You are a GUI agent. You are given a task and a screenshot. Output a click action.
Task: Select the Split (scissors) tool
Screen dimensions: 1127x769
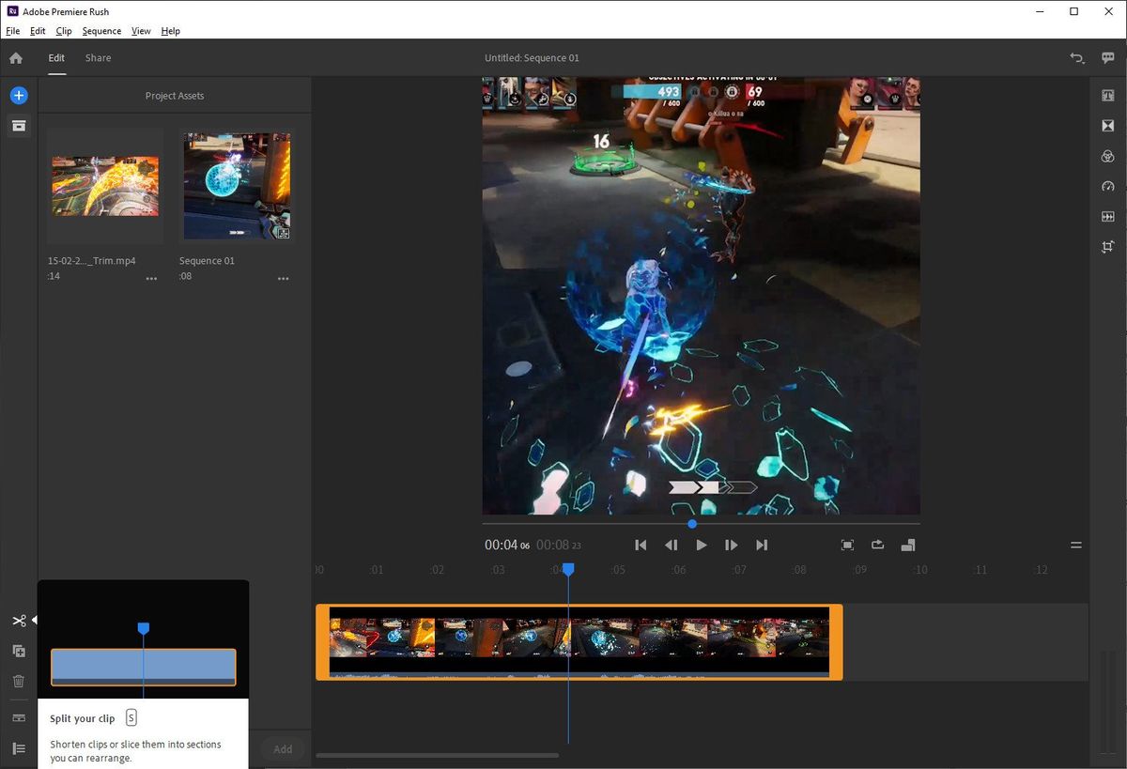(19, 620)
